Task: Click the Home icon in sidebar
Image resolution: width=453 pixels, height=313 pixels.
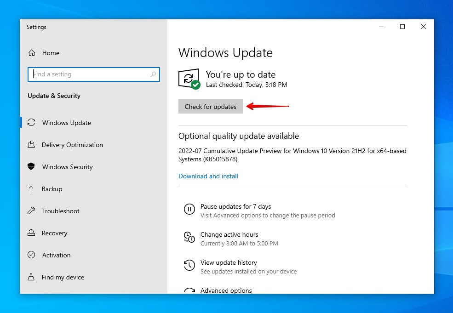Action: pyautogui.click(x=31, y=53)
